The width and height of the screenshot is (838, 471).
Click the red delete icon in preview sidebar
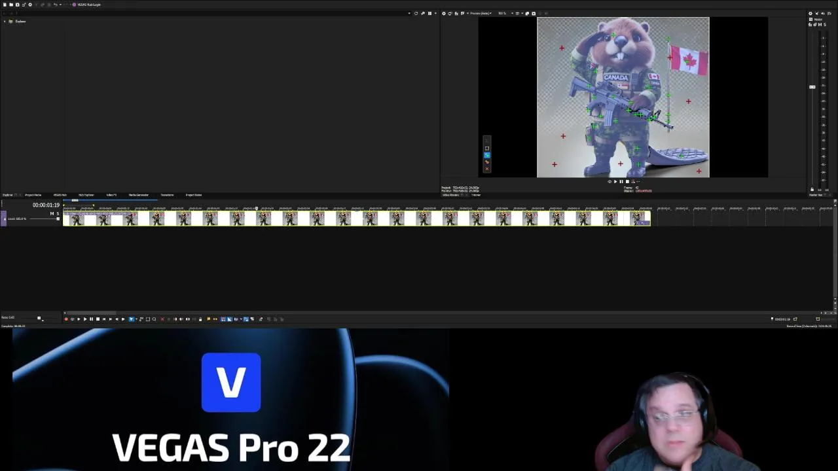tap(486, 169)
